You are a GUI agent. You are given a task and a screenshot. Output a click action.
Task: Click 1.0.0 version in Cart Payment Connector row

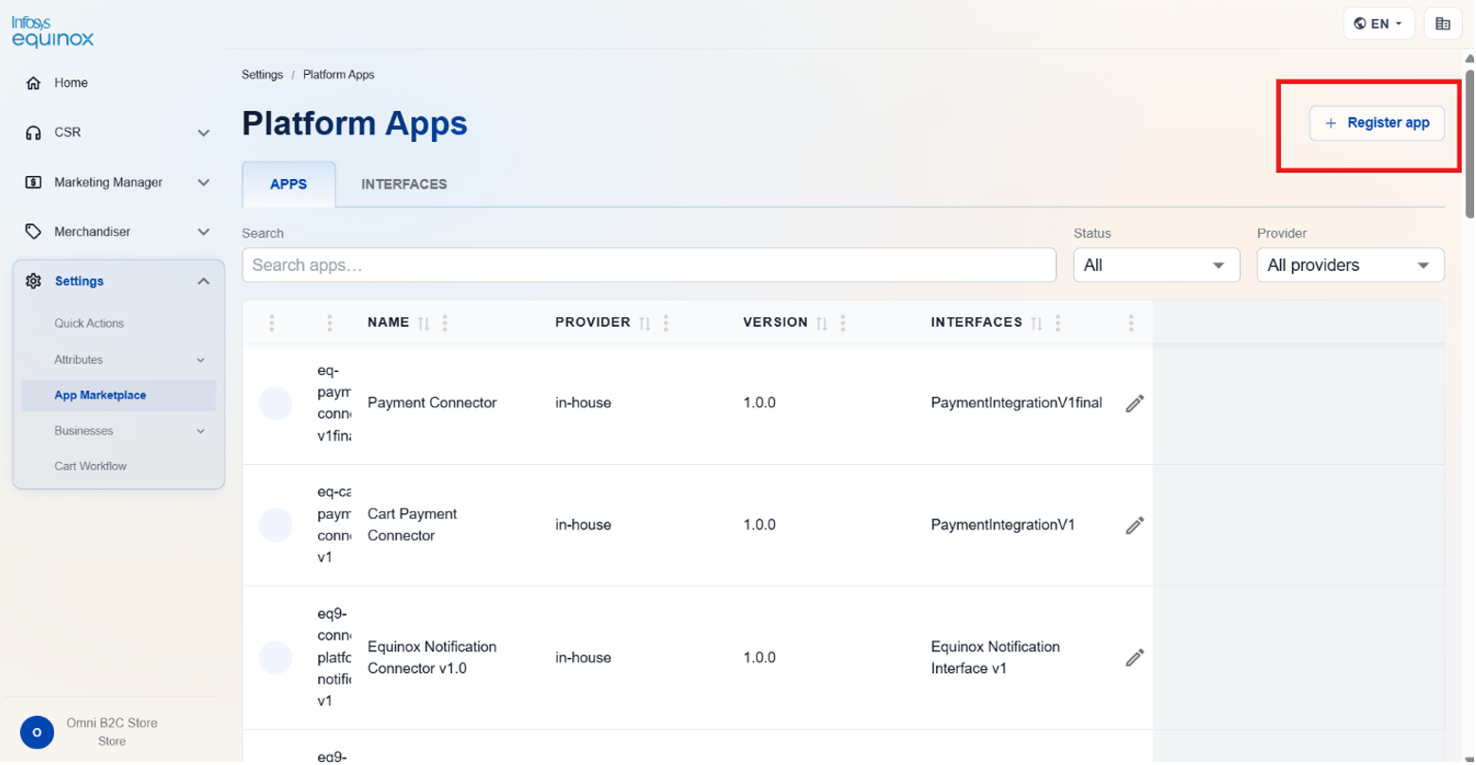[x=760, y=525]
